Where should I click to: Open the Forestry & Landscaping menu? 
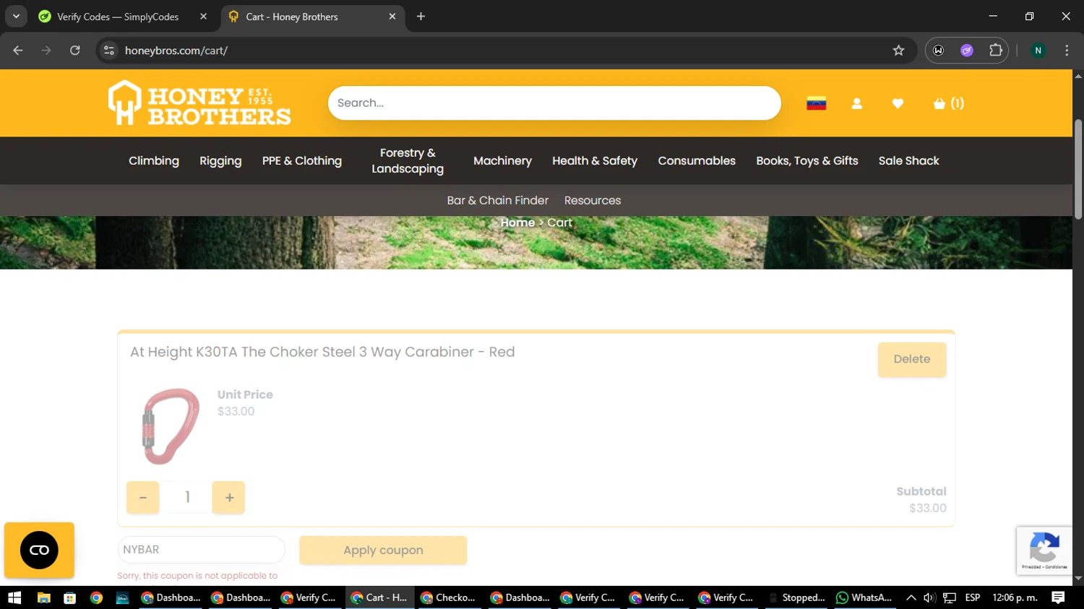coord(408,160)
